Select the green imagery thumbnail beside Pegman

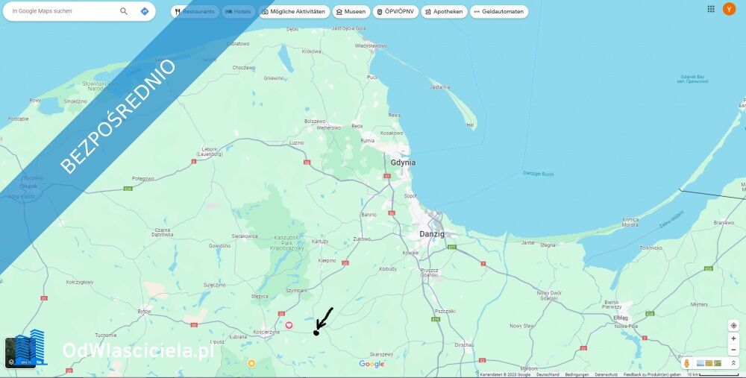[x=718, y=363]
